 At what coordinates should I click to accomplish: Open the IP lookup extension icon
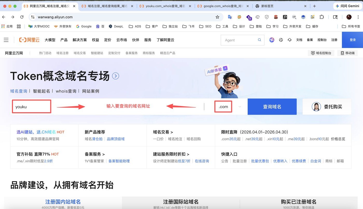[294, 17]
